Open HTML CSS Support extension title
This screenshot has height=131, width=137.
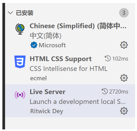coord(61,59)
